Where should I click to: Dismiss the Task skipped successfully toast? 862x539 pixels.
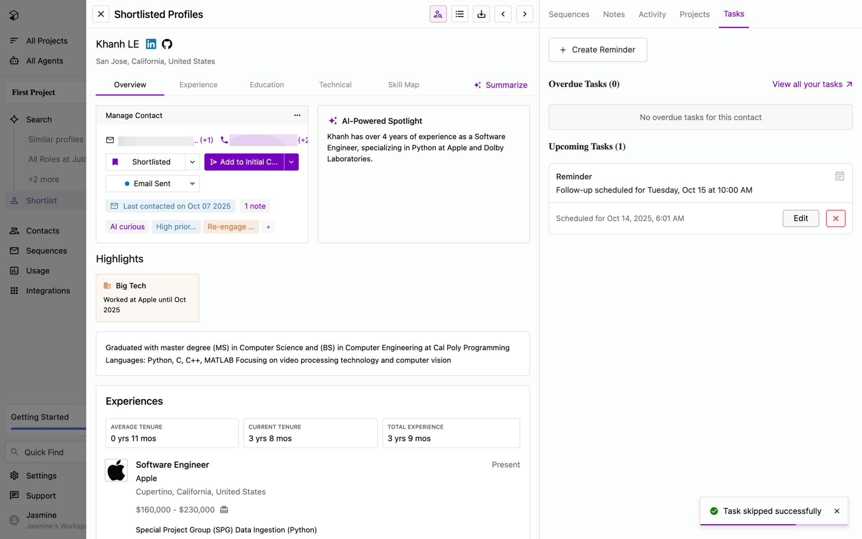pos(837,511)
